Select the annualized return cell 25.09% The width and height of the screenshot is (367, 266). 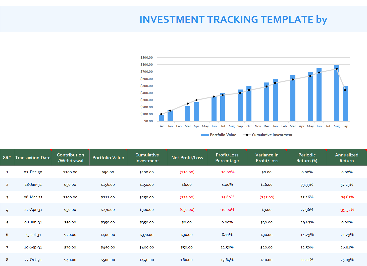[x=347, y=260]
